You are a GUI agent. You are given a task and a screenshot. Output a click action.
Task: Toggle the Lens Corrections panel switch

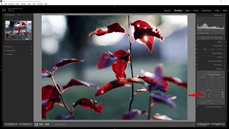click(x=197, y=60)
